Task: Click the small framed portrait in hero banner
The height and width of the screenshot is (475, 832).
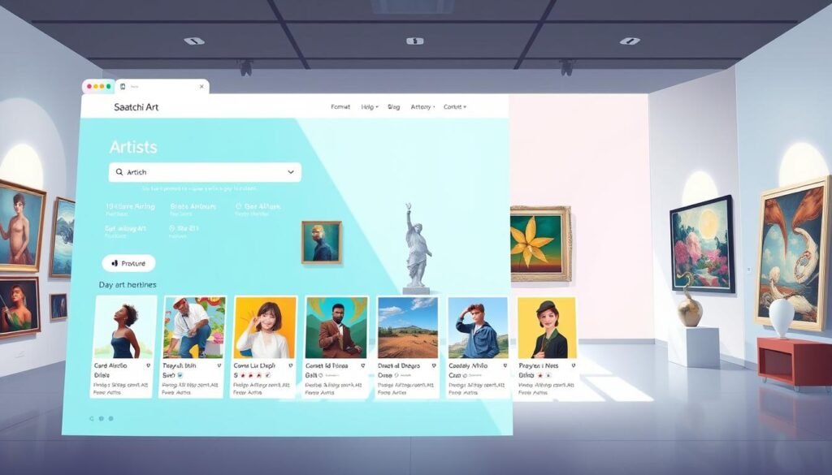Action: [322, 242]
